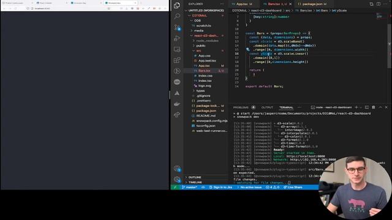This screenshot has height=220, width=392.
Task: Select the Terminal panel tab
Action: (286, 108)
